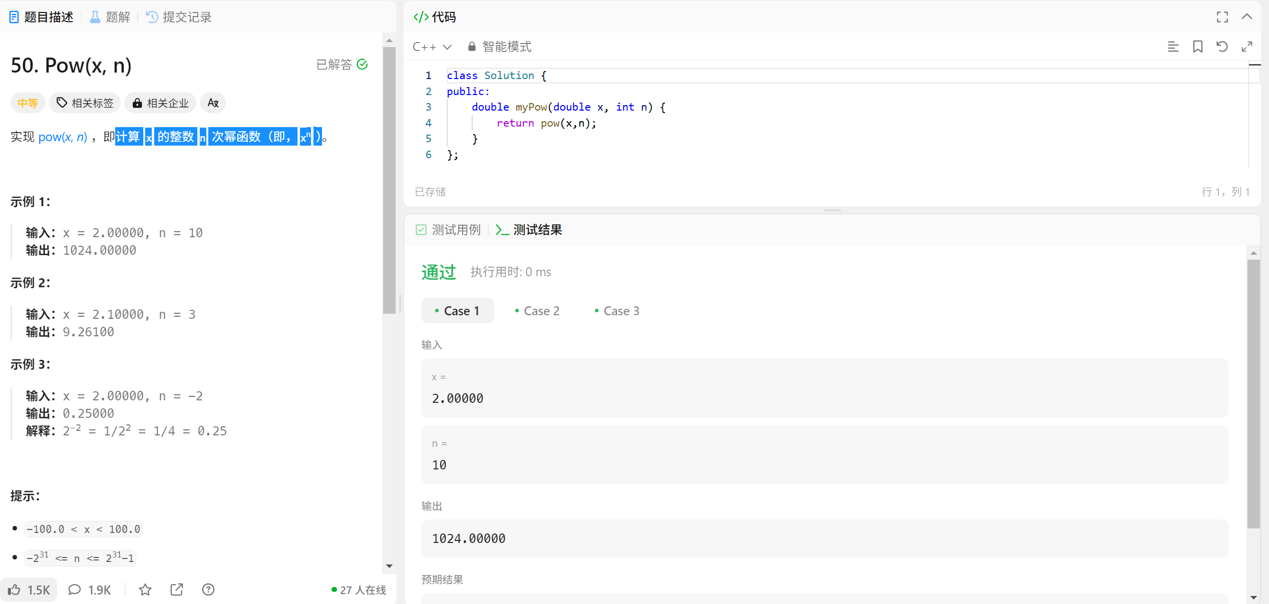The image size is (1269, 604).
Task: Click the share link icon
Action: (177, 589)
